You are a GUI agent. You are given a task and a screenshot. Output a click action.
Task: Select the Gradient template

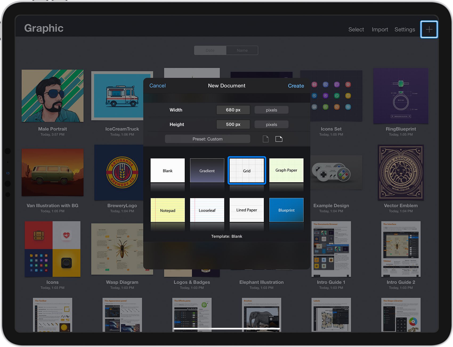(x=207, y=170)
